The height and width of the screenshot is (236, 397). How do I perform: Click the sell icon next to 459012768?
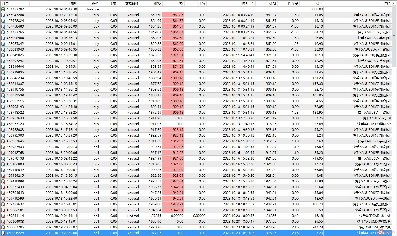point(3,153)
